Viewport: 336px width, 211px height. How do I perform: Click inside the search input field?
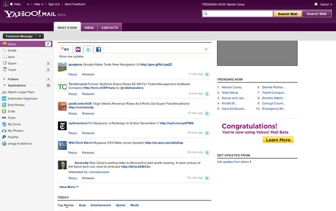click(x=238, y=14)
